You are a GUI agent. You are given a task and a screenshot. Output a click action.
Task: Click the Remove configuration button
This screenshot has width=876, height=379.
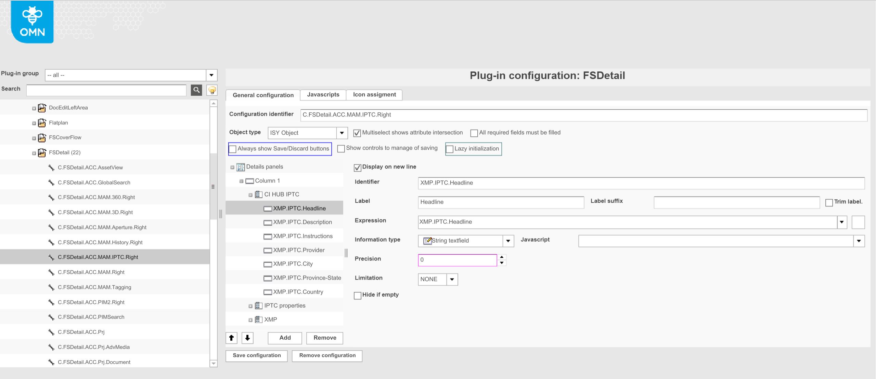click(x=327, y=355)
